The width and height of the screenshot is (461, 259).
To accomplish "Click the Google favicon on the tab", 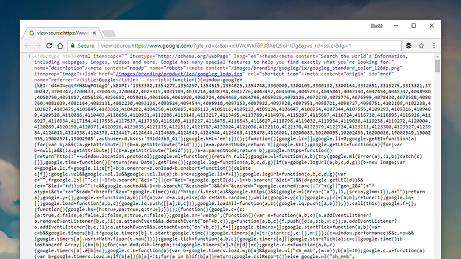I will [32, 33].
